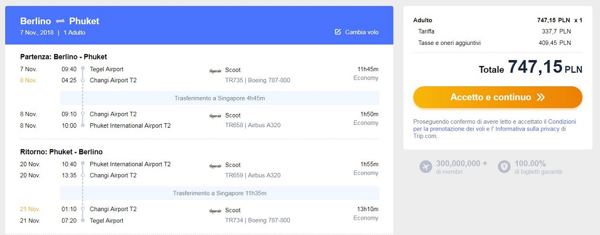Click the shield icon next to 100.00% guaranteed

coord(504,167)
